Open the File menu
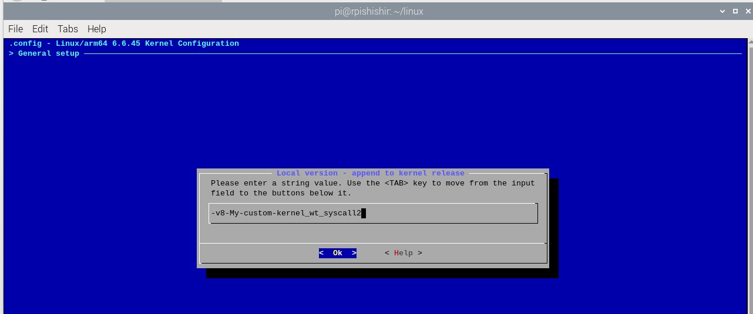This screenshot has width=753, height=314. (x=15, y=29)
